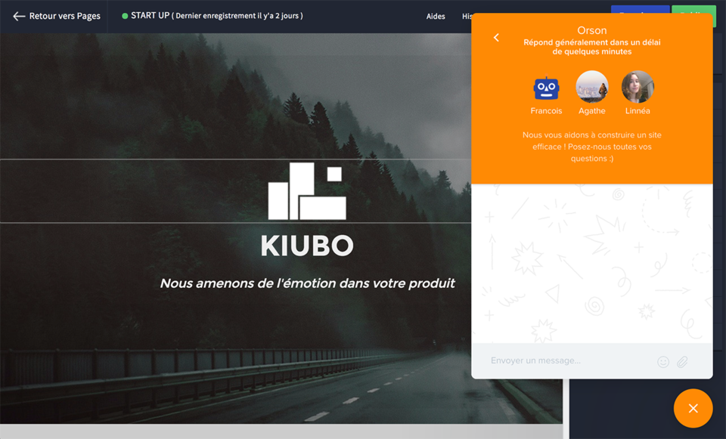This screenshot has width=726, height=439.
Task: Click the 'Nous vous aidons' welcome message
Action: (x=591, y=147)
